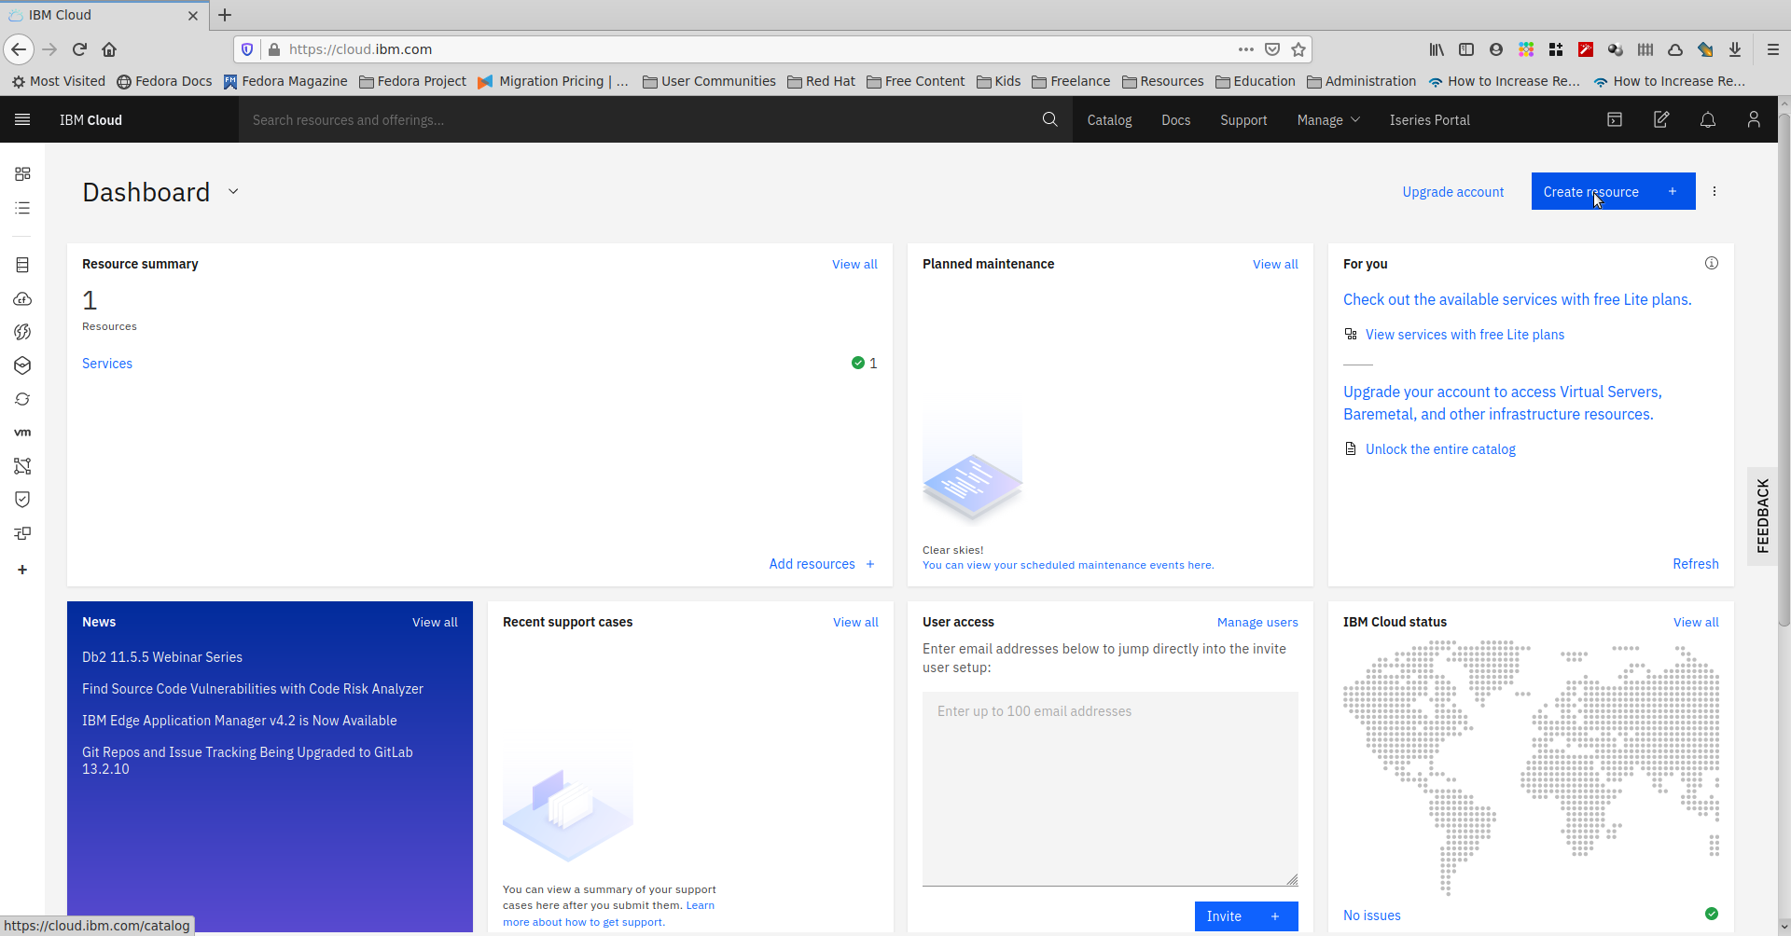1791x936 pixels.
Task: Expand the Manage dropdown menu
Action: click(1328, 119)
